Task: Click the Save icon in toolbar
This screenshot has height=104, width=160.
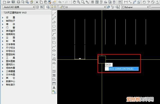Action: tap(13, 2)
